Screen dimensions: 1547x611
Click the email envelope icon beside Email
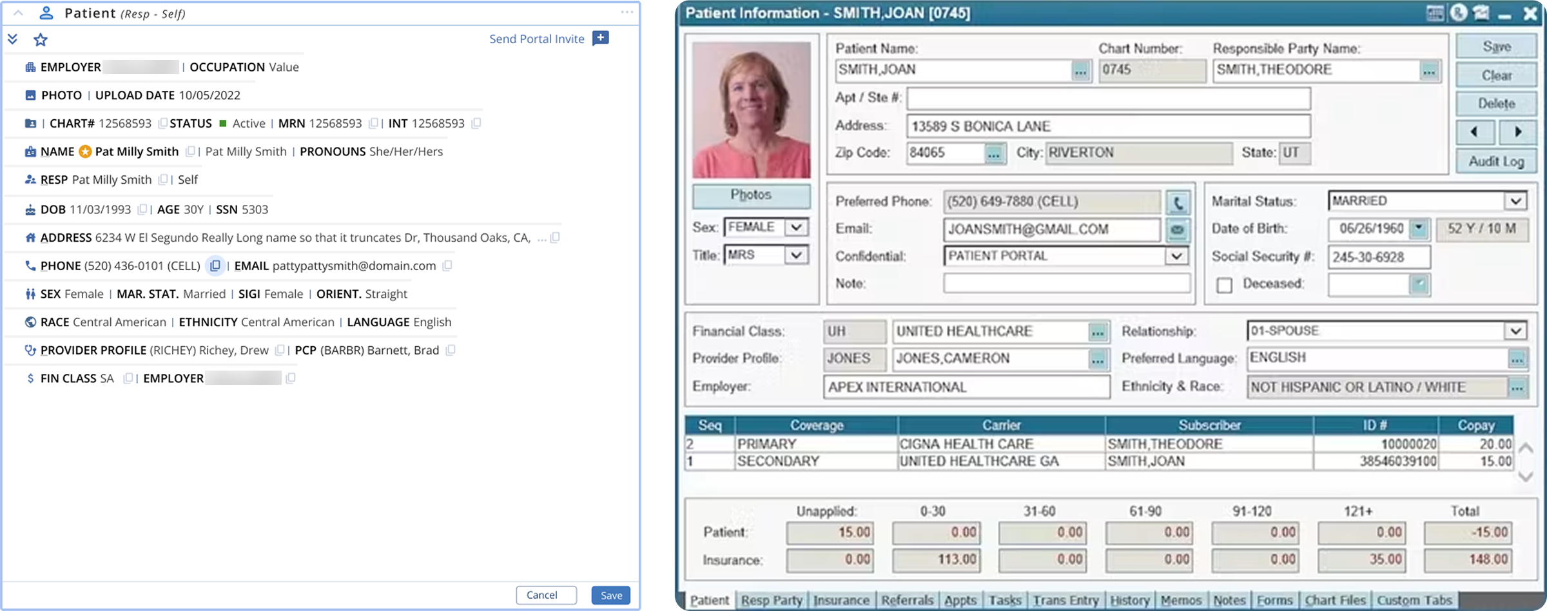click(x=1177, y=230)
